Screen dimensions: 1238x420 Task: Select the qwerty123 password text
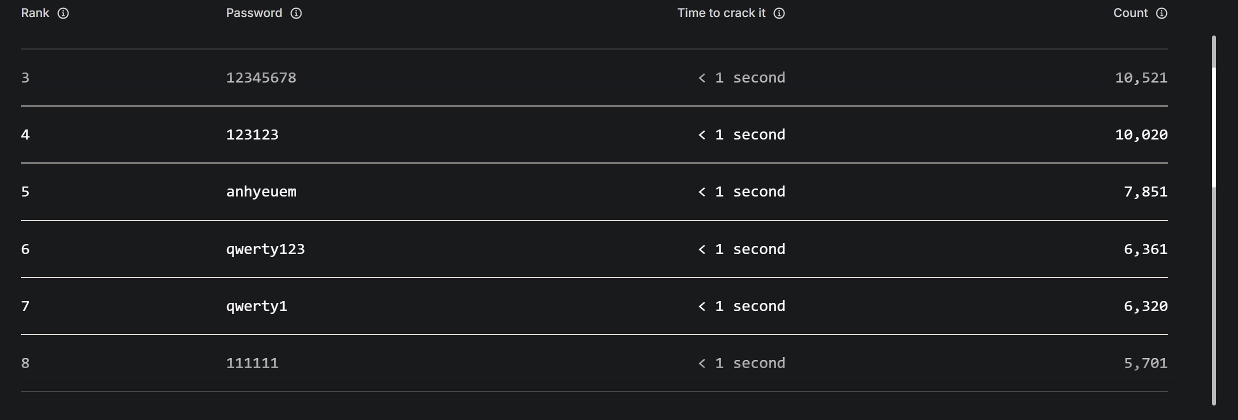265,249
